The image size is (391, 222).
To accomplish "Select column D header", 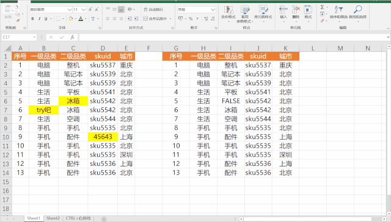I will [x=103, y=48].
